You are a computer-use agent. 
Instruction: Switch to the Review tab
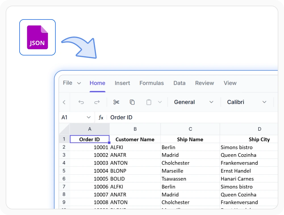click(204, 83)
